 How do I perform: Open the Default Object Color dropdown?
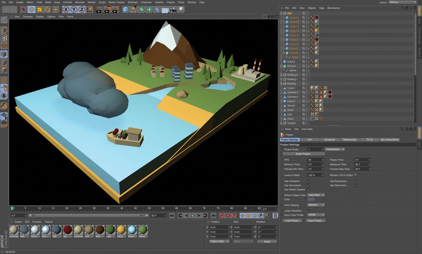(x=316, y=195)
